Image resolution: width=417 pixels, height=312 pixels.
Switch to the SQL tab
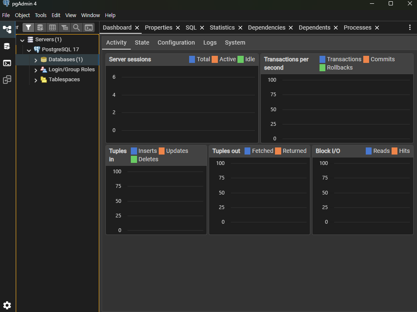click(191, 27)
